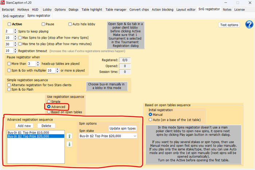
Task: Move selected spin up with green arrow
Action: (x=70, y=136)
